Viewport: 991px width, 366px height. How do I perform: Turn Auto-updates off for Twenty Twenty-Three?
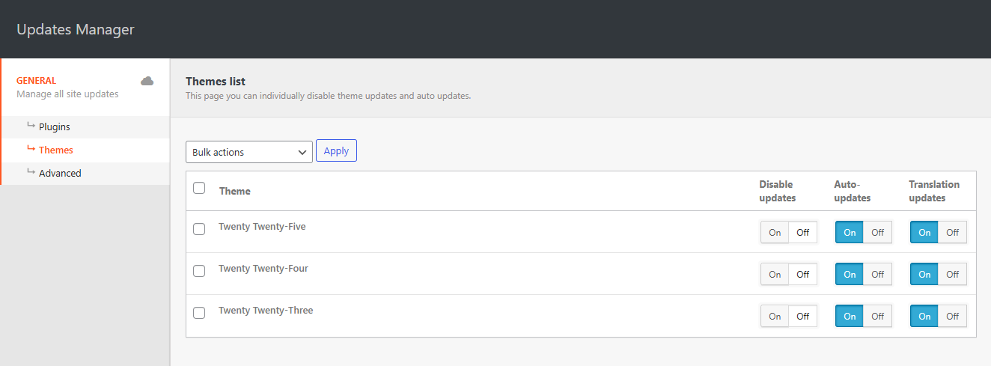point(878,317)
